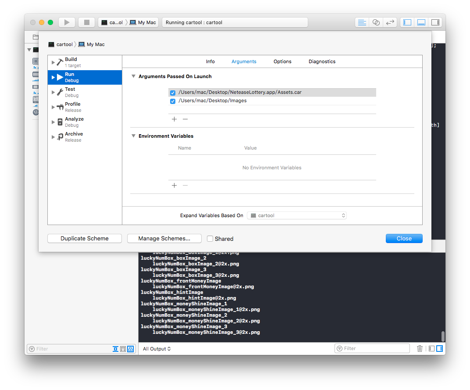Add a new launch argument with plus

pyautogui.click(x=174, y=119)
